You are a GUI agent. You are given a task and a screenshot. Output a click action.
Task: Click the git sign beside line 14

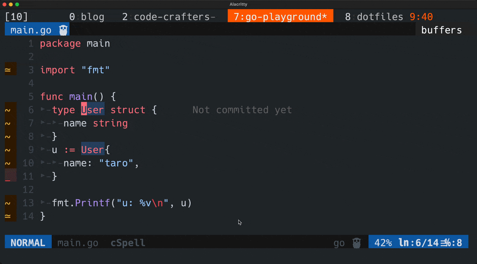pos(8,216)
